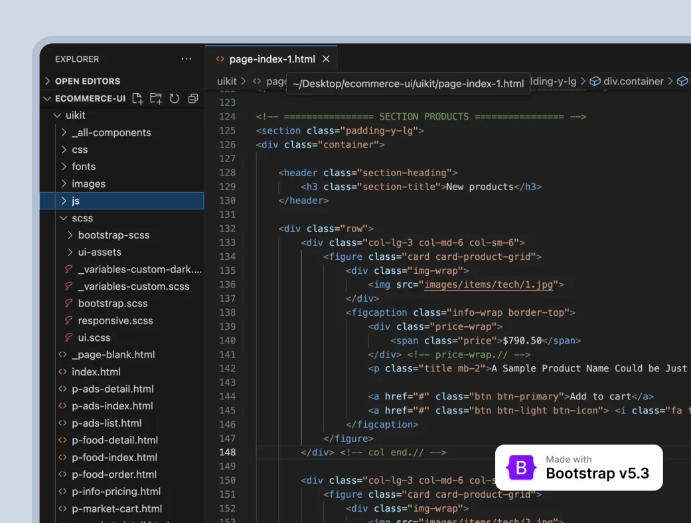The image size is (691, 523).
Task: Collapse the scss folder
Action: (64, 218)
